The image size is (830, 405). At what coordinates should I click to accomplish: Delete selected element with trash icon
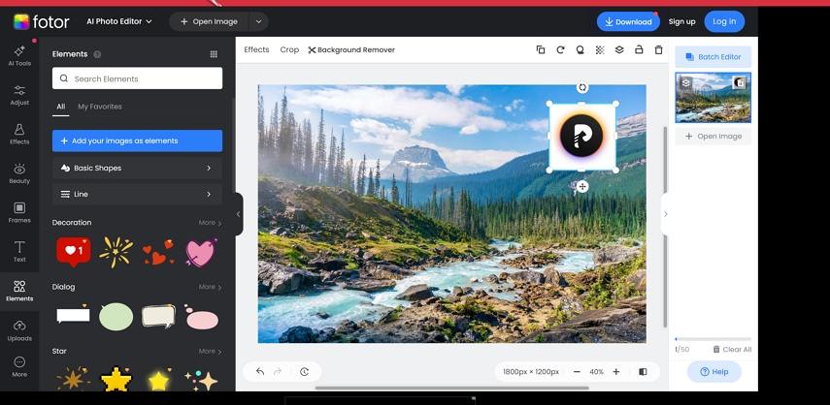tap(658, 49)
